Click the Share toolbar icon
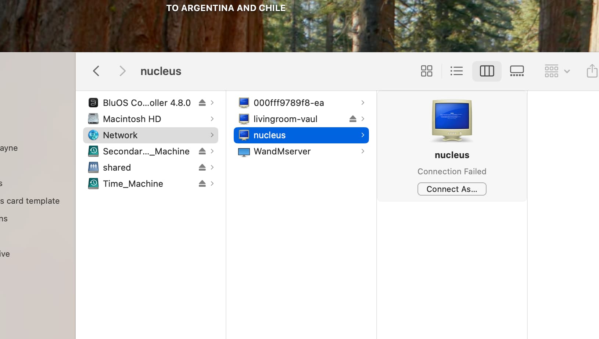Viewport: 599px width, 339px height. tap(592, 71)
